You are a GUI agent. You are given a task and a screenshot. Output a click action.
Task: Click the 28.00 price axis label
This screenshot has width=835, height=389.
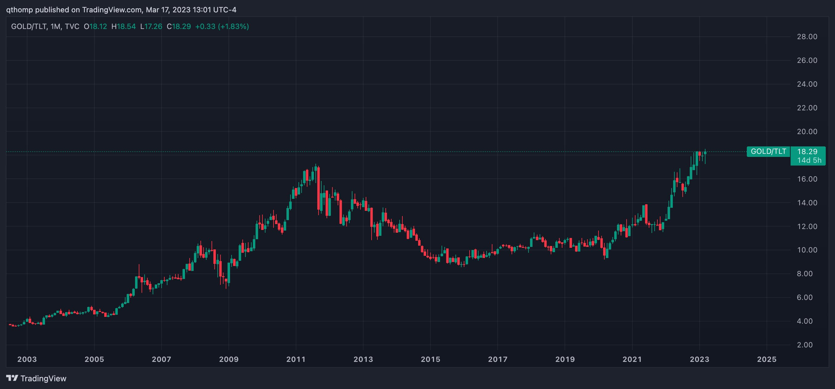807,37
